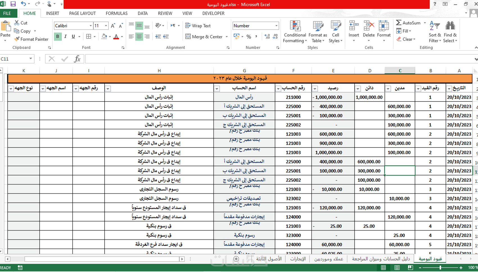Apply the yellow Fill Color bucket

104,36
